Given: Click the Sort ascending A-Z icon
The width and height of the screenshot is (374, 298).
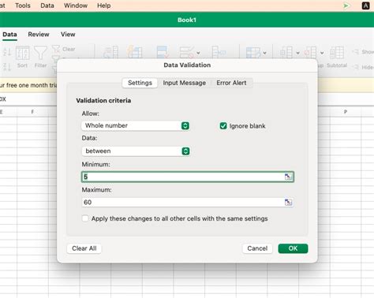Looking at the screenshot, I should (x=7, y=51).
